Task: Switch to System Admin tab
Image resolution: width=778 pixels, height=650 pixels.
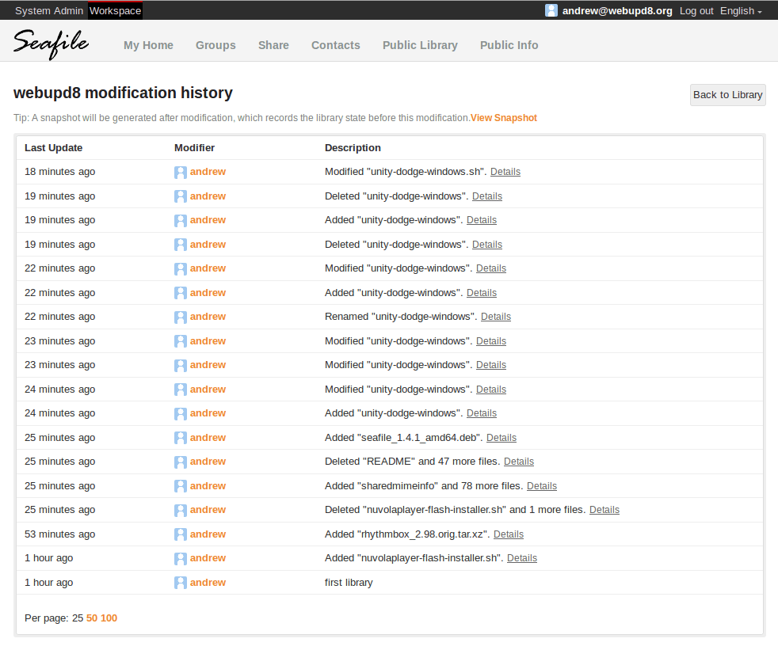Action: coord(49,11)
